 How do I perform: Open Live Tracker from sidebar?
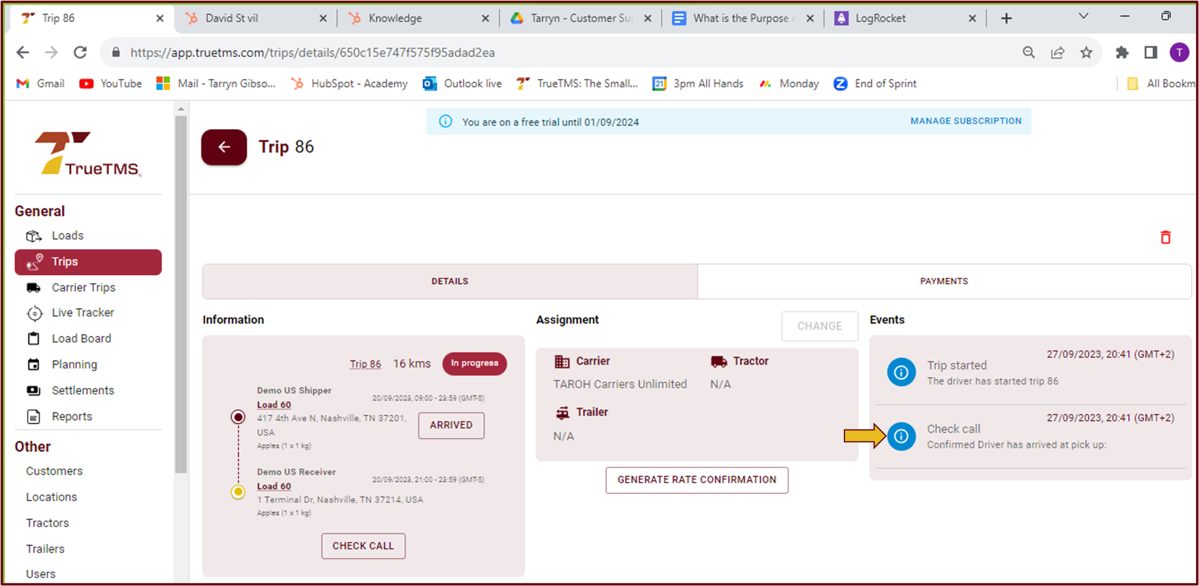pos(83,313)
